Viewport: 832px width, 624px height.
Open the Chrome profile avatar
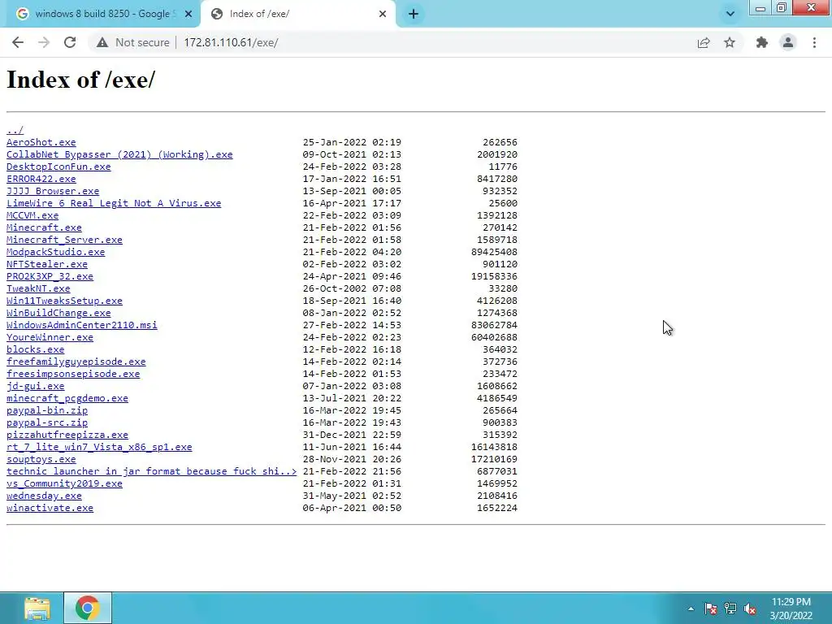[x=788, y=42]
